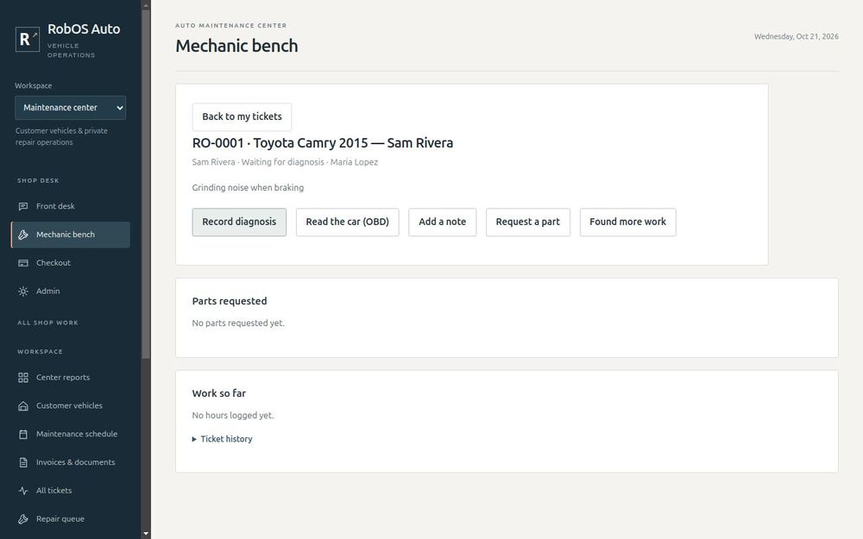
Task: Click the Mechanic bench wrench icon
Action: point(23,235)
